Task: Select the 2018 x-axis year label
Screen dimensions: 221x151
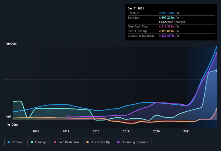Action: point(96,131)
